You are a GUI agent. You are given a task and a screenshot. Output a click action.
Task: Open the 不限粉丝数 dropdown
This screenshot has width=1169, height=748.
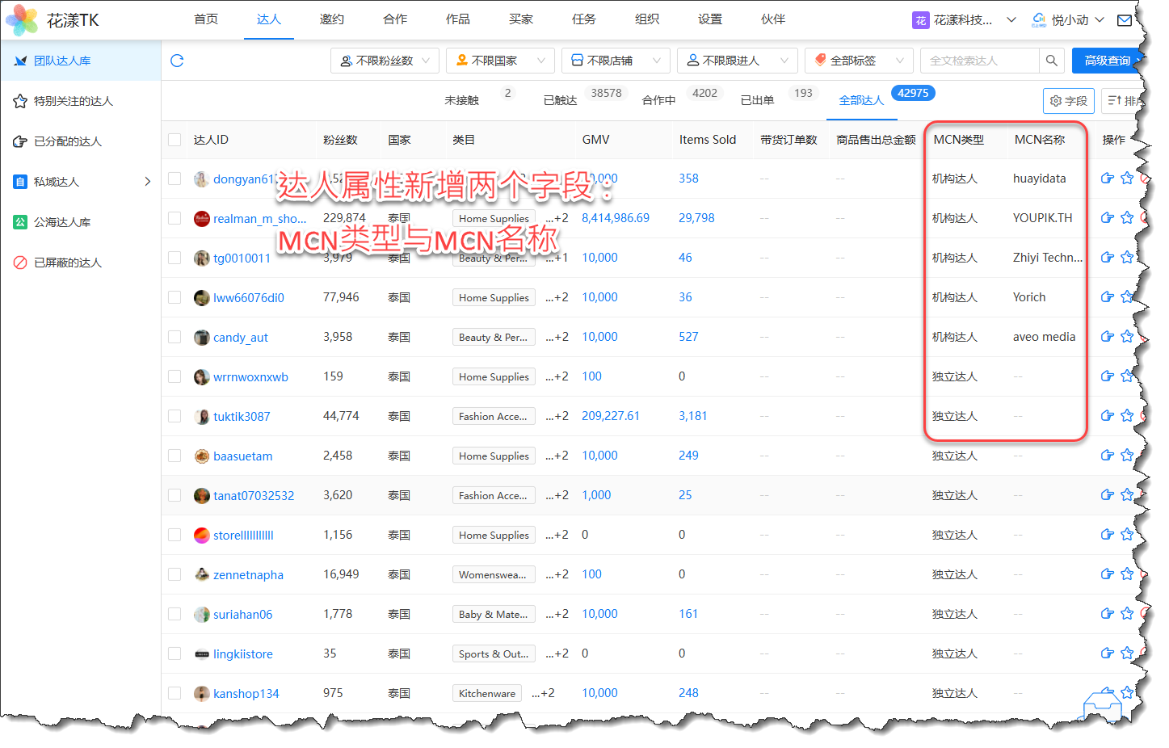tap(385, 61)
